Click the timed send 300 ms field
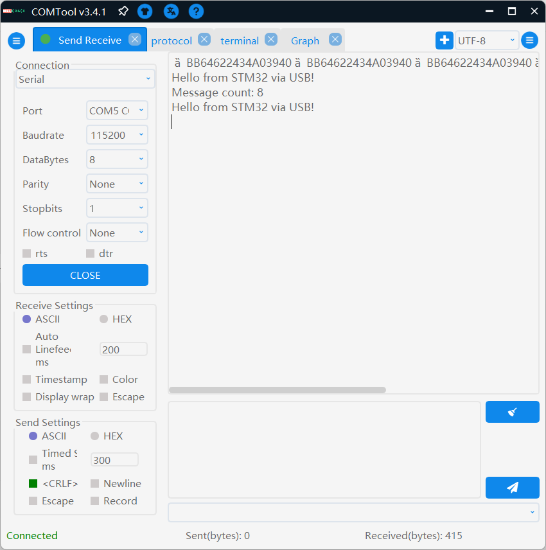Viewport: 546px width, 550px height. pyautogui.click(x=114, y=460)
